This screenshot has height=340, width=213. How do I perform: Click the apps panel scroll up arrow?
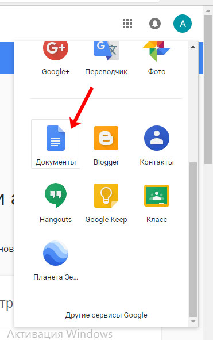[x=193, y=47]
